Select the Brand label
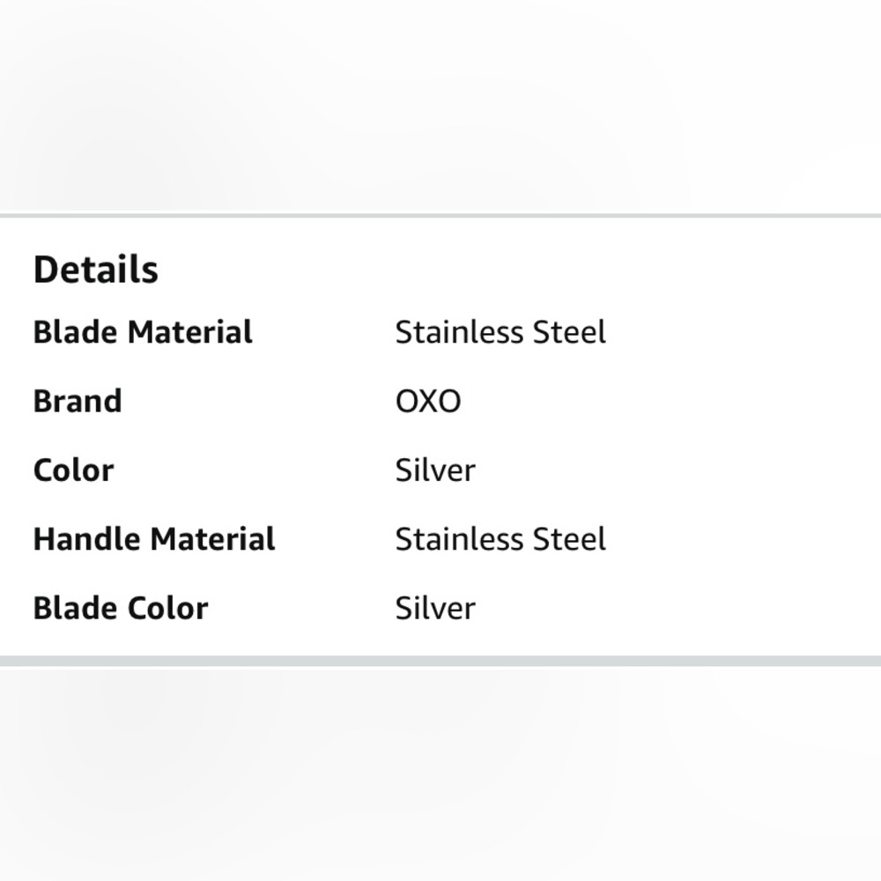This screenshot has height=881, width=881. (78, 401)
